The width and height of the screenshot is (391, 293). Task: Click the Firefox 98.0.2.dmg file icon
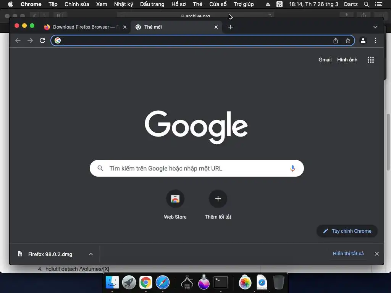[x=20, y=254]
